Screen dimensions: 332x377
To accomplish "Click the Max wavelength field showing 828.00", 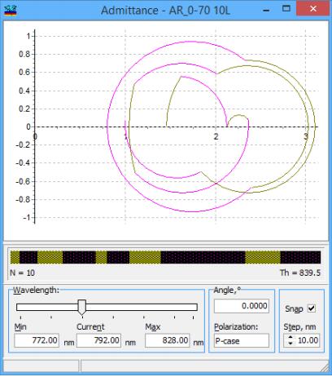I will 168,340.
